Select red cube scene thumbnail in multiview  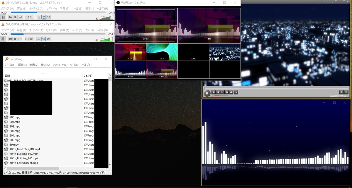(x=130, y=52)
